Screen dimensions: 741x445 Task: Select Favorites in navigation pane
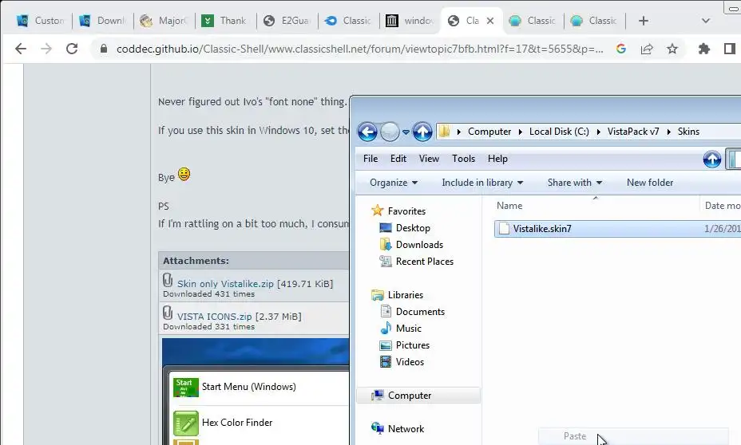click(x=406, y=211)
